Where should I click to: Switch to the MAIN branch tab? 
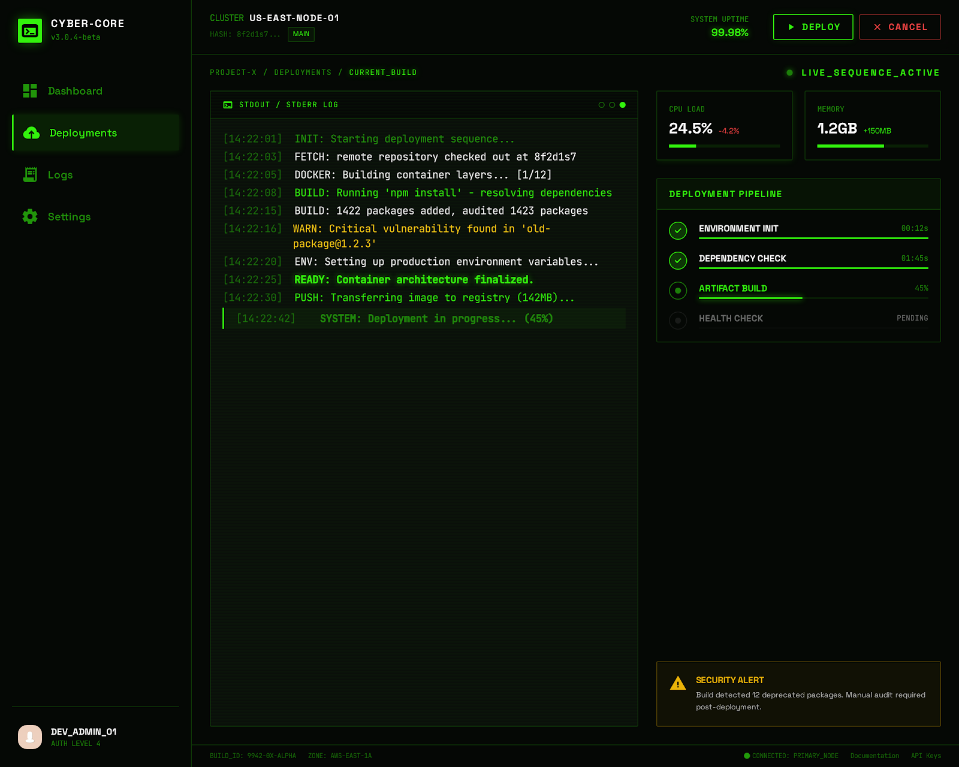(301, 34)
